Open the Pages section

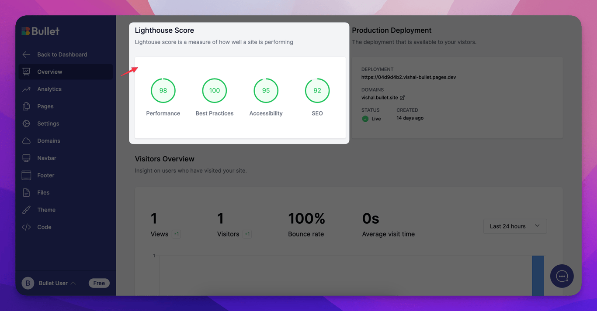pos(45,106)
